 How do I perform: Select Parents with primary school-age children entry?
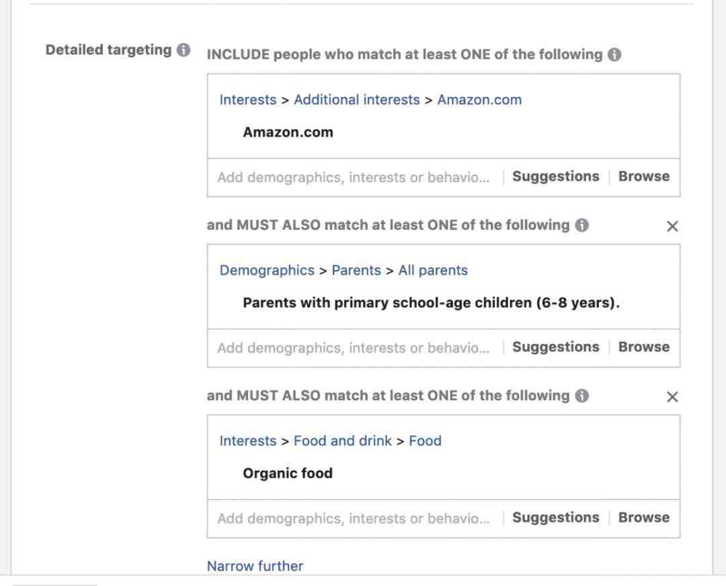click(431, 302)
